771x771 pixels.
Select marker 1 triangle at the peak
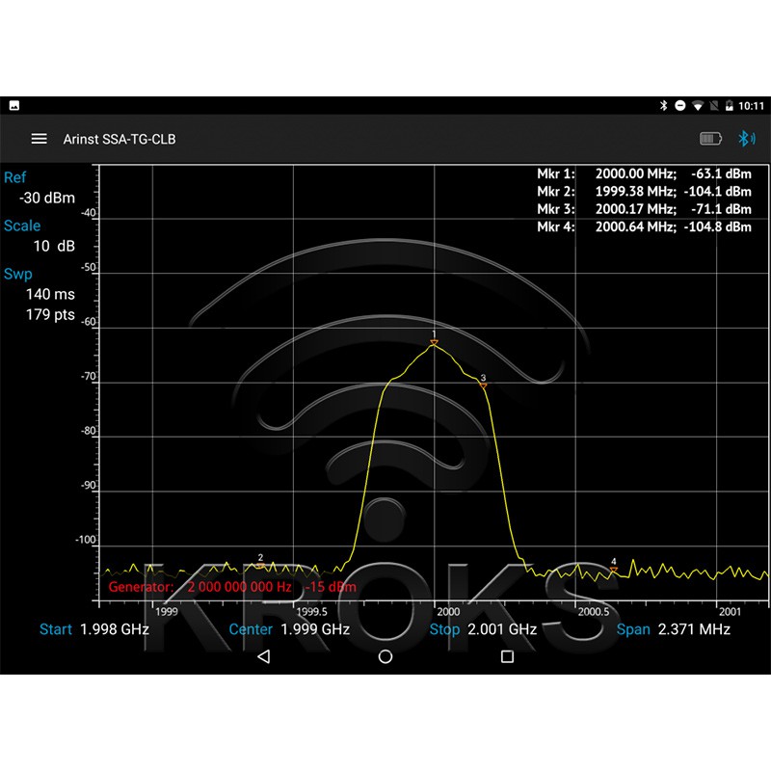point(434,342)
